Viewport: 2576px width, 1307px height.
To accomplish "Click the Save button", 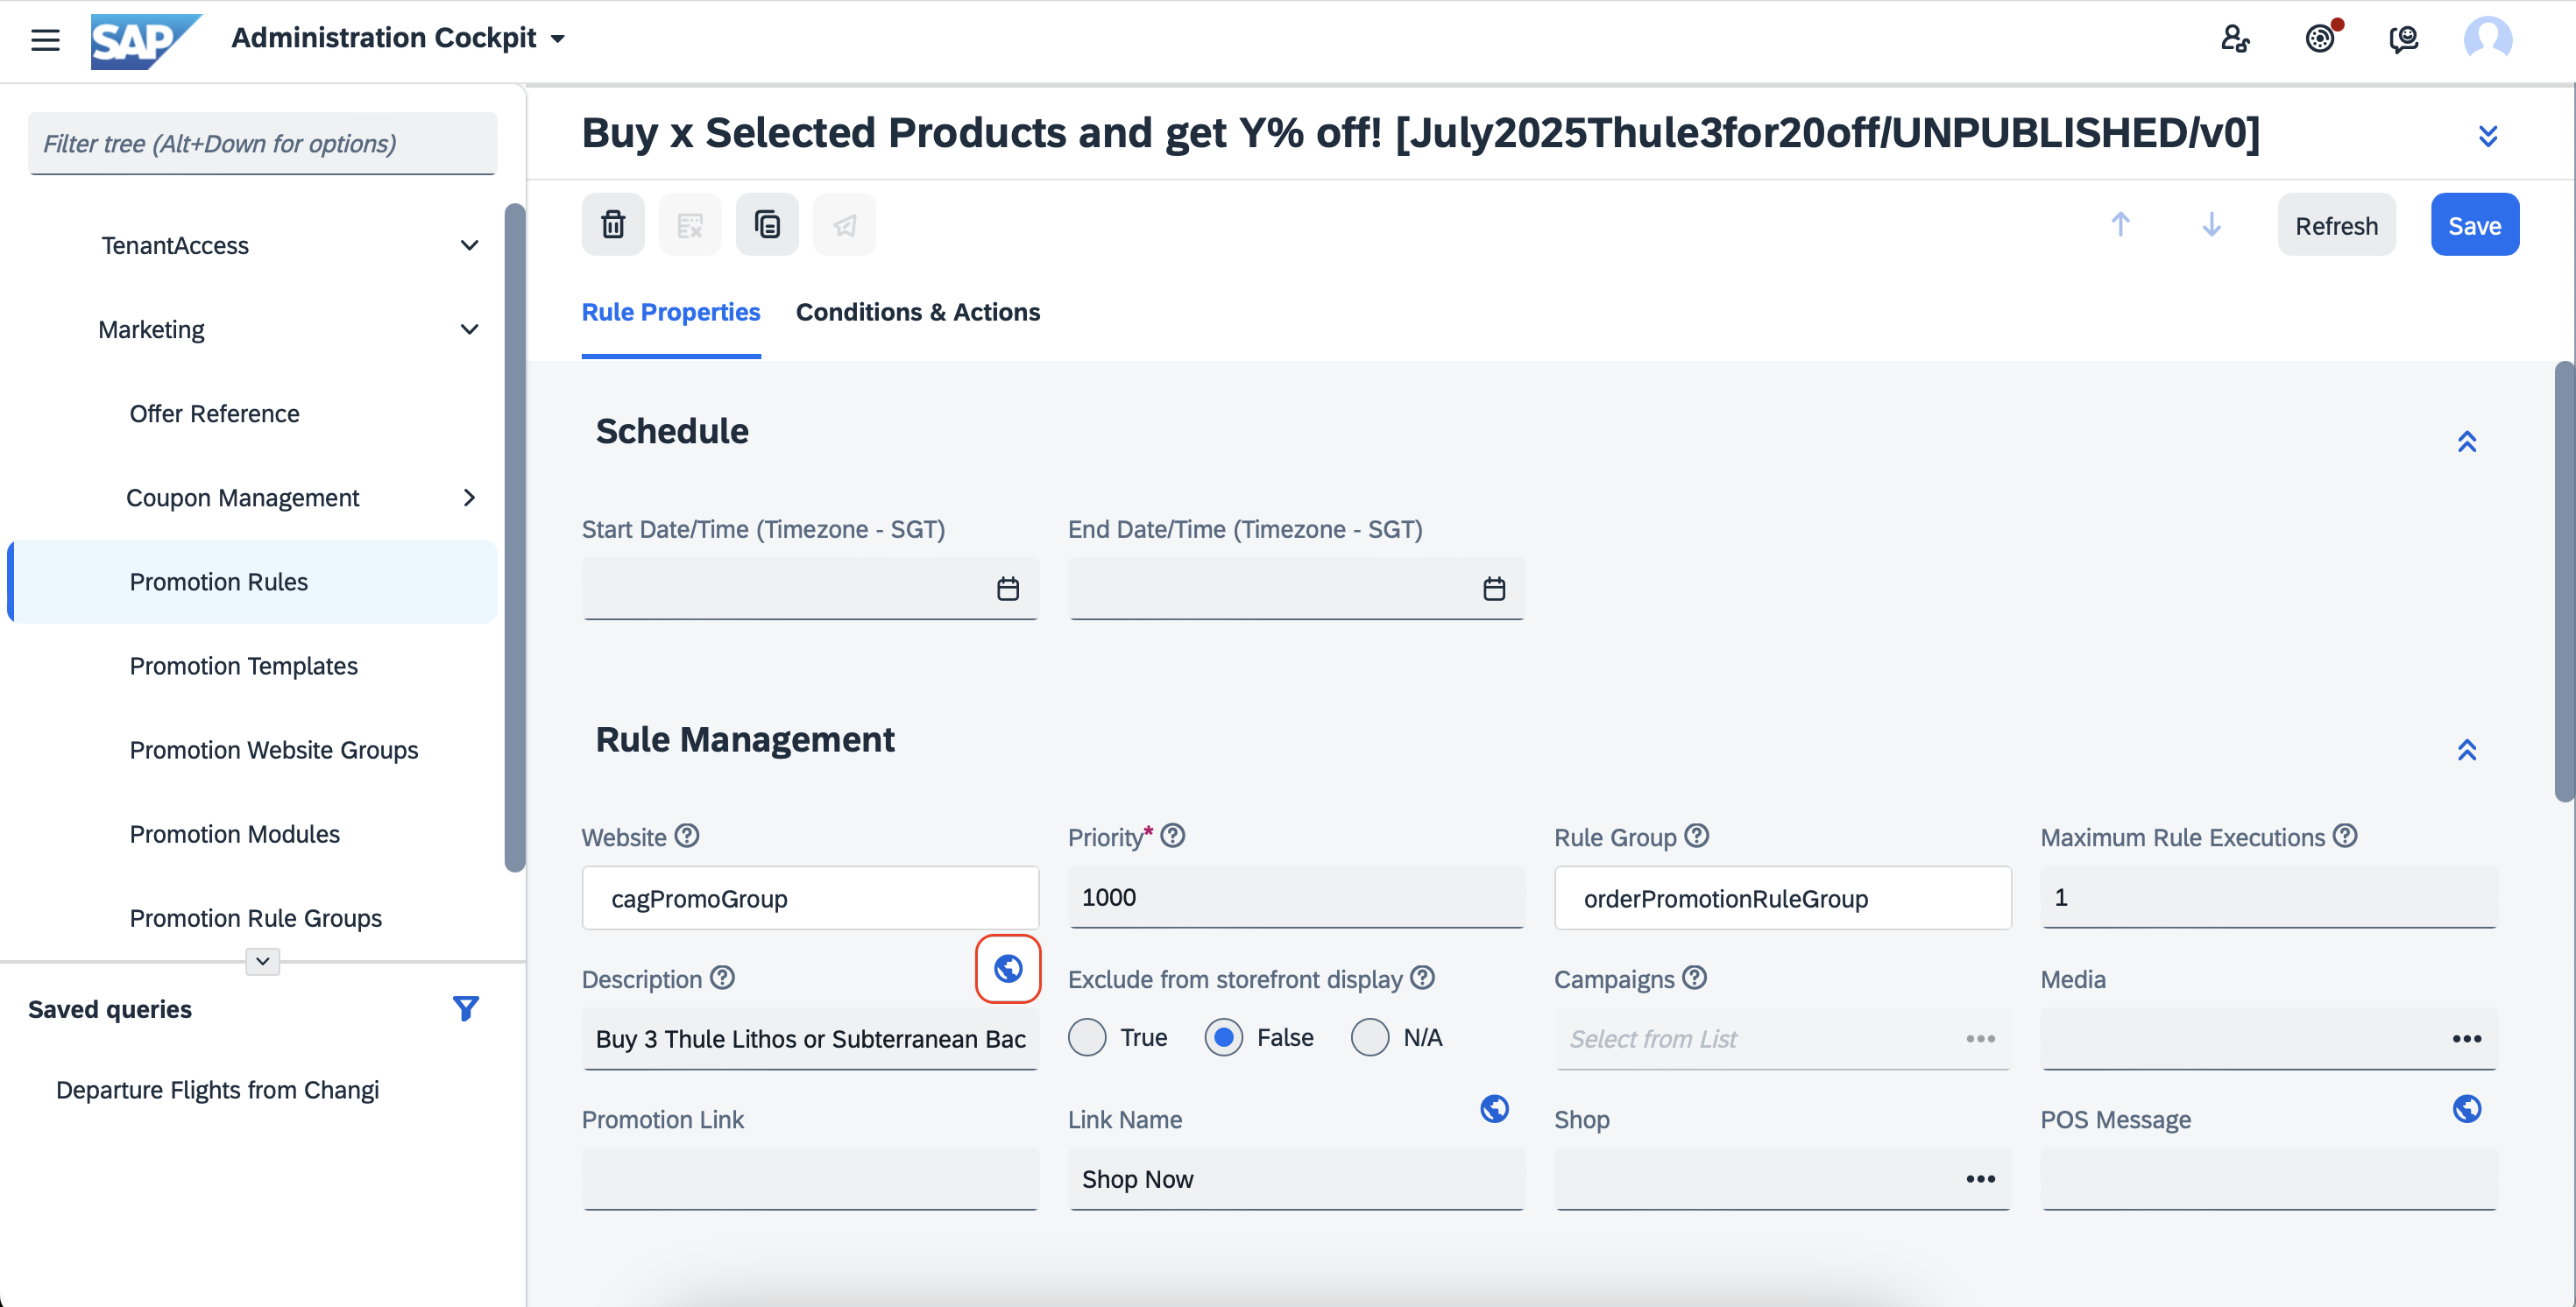I will (x=2474, y=225).
